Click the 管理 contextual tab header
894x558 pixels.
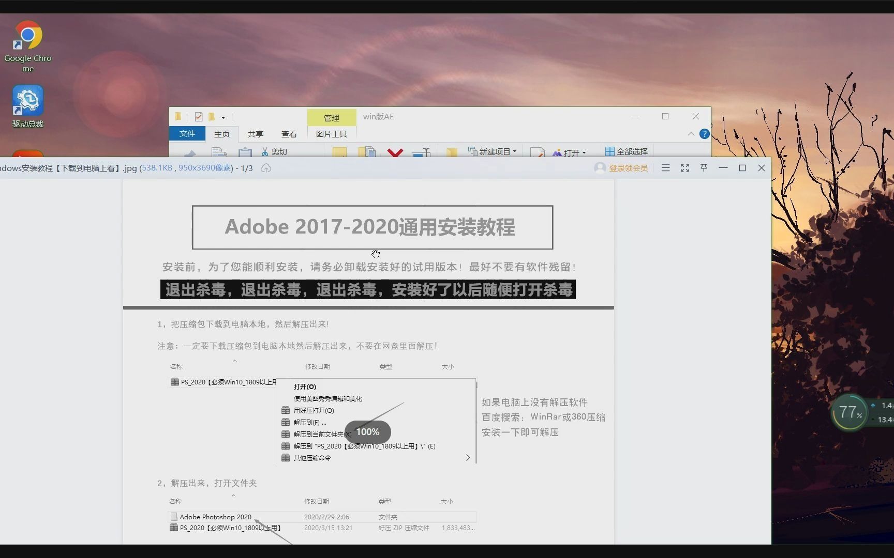332,117
